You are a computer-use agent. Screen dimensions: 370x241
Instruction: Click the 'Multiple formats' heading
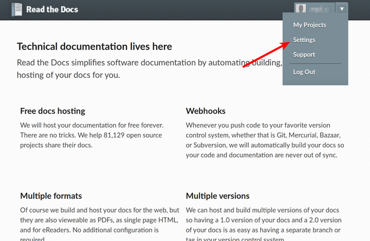click(51, 196)
